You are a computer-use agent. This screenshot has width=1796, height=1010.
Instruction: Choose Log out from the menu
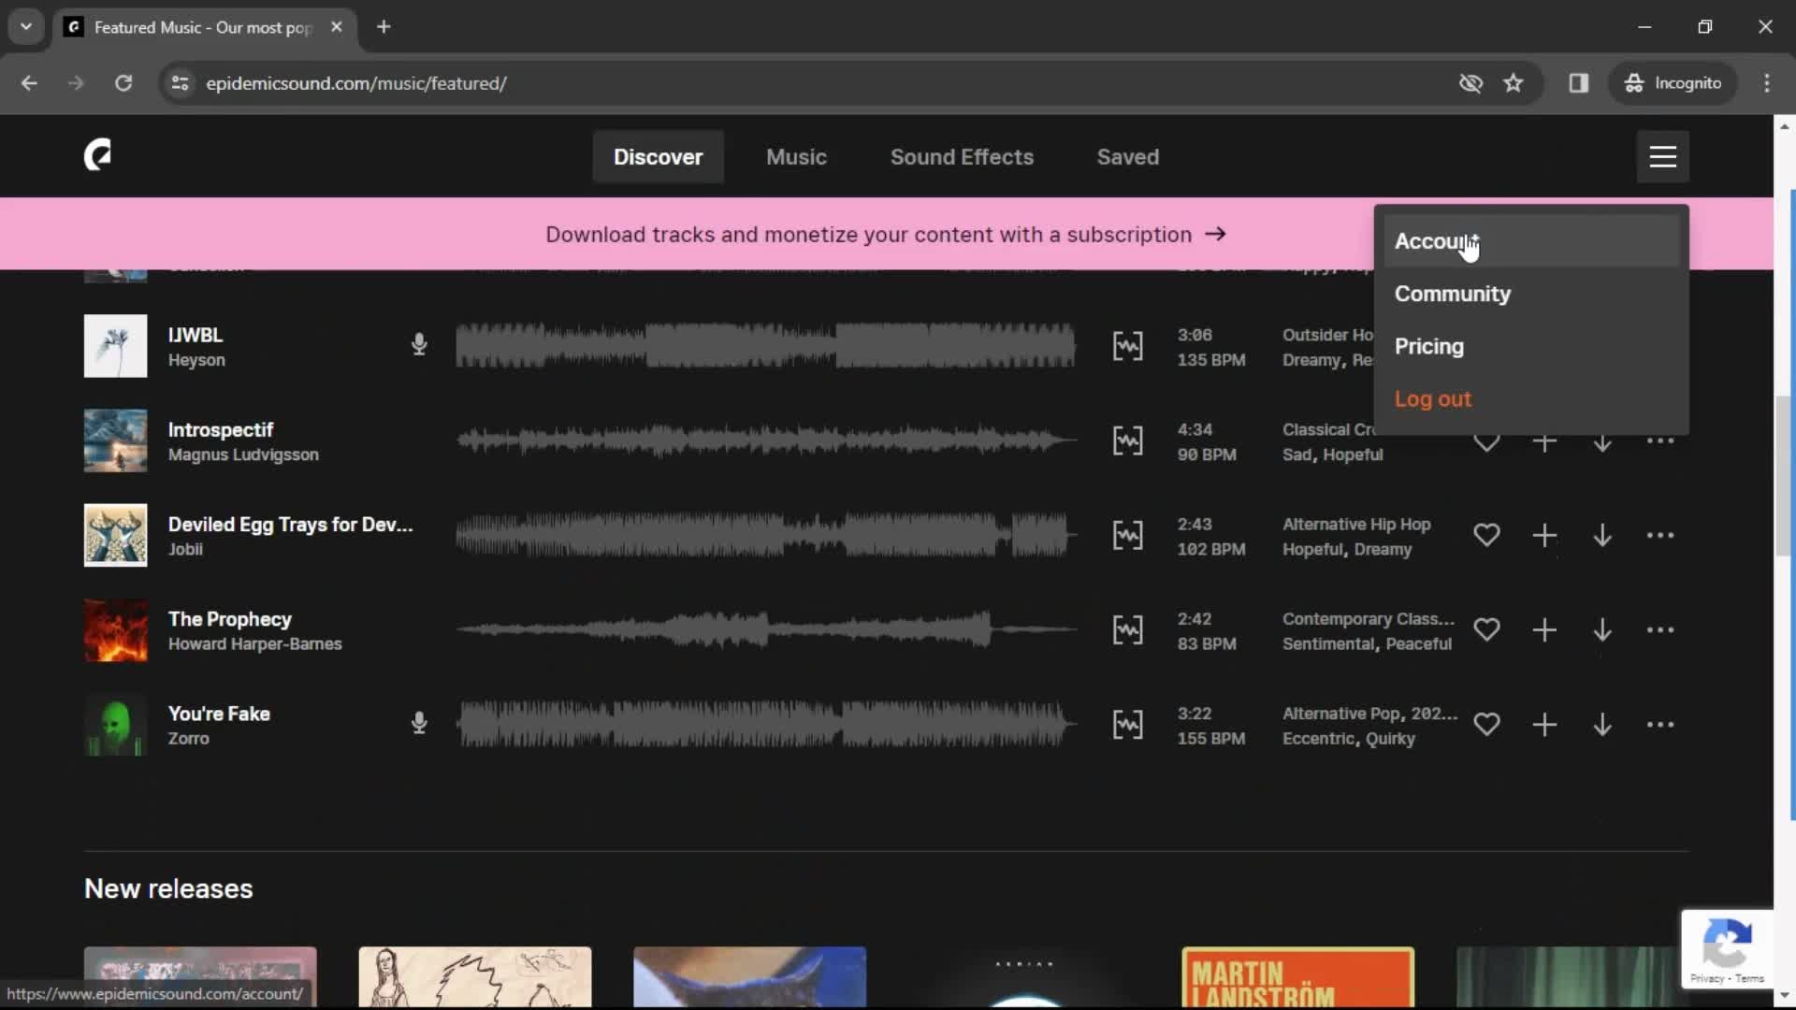(1531, 399)
